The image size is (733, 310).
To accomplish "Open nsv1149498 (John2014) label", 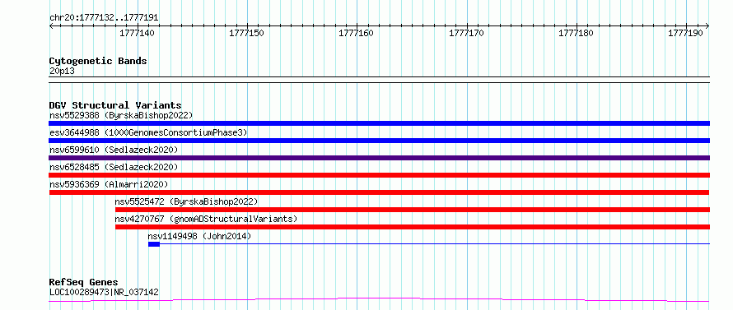I will click(199, 236).
